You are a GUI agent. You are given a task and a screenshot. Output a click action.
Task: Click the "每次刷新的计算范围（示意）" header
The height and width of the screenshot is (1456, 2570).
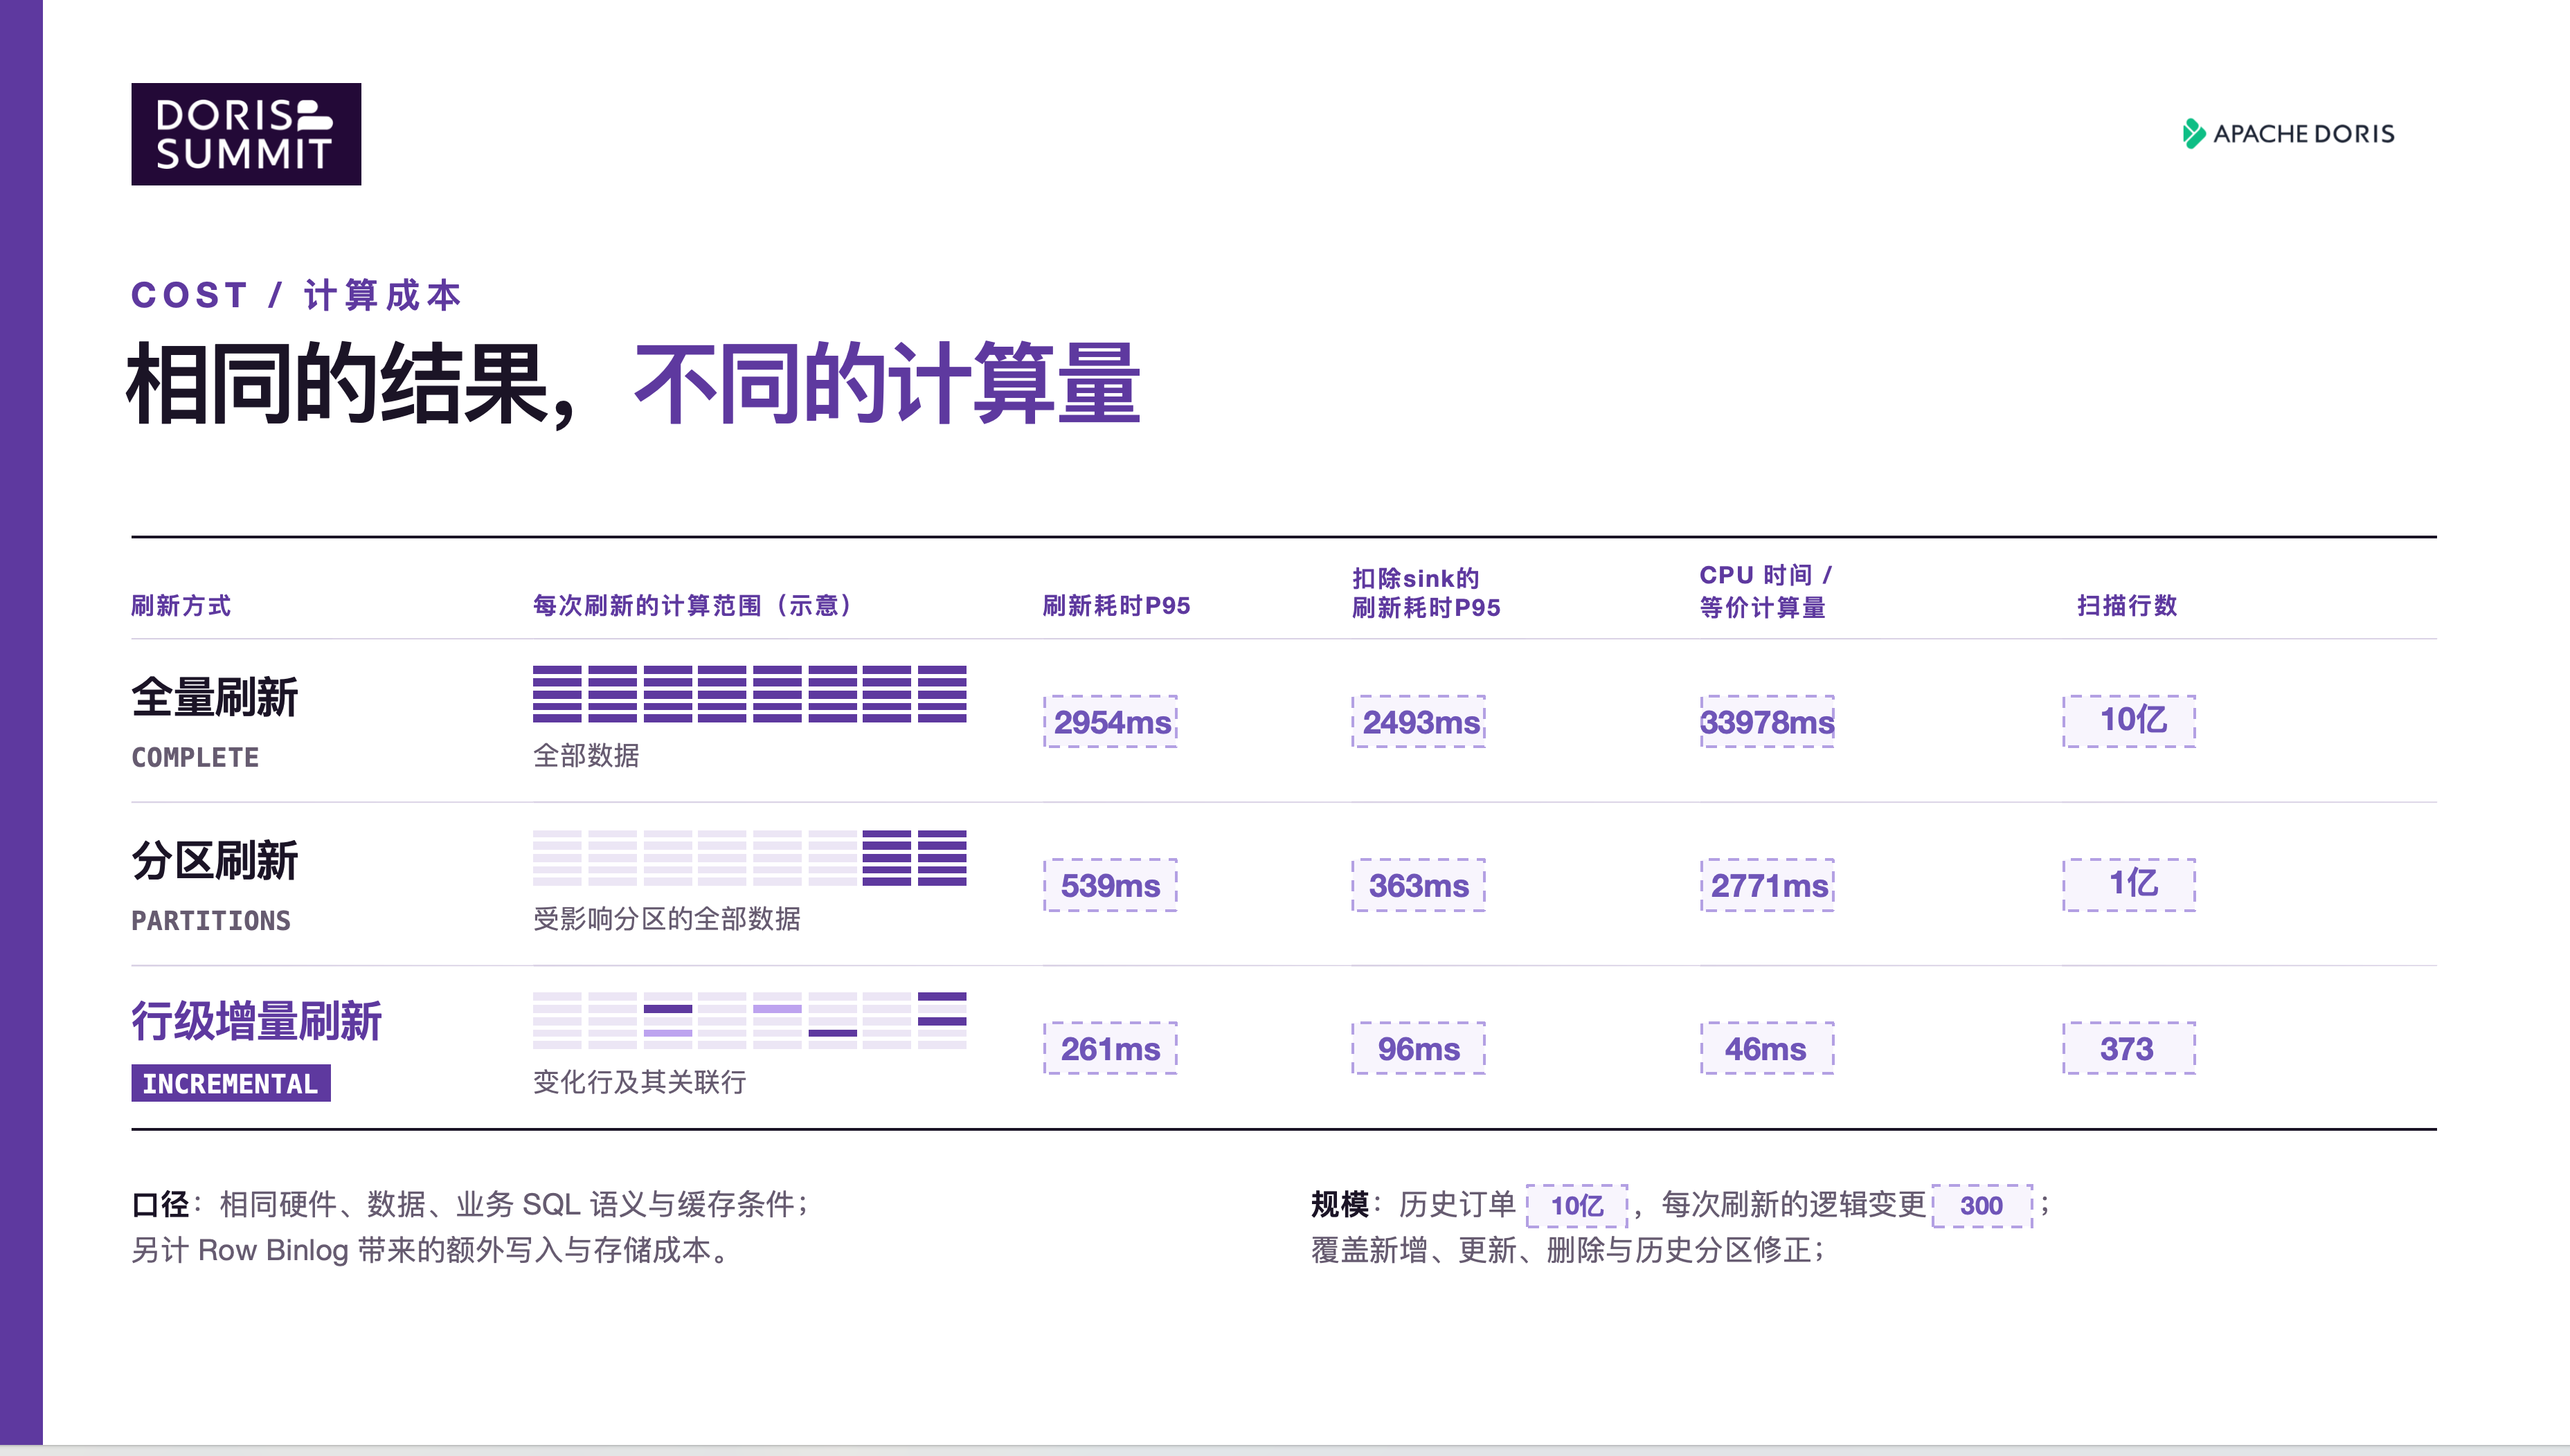click(692, 605)
